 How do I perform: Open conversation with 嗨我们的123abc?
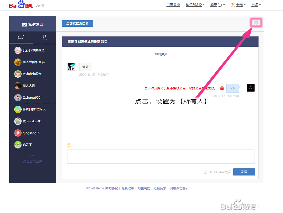pyautogui.click(x=33, y=109)
